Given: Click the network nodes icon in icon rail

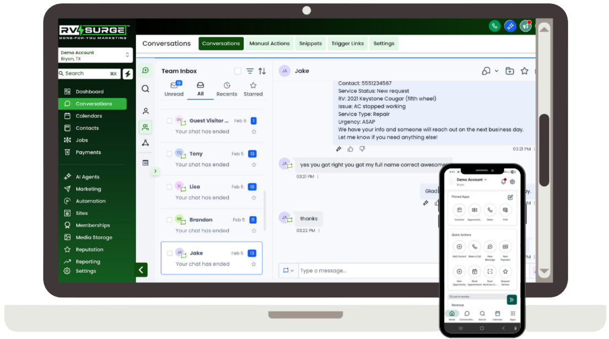Looking at the screenshot, I should tap(145, 143).
